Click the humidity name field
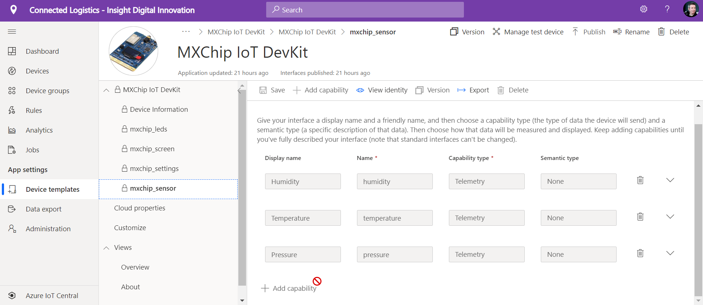703x305 pixels. tap(395, 182)
